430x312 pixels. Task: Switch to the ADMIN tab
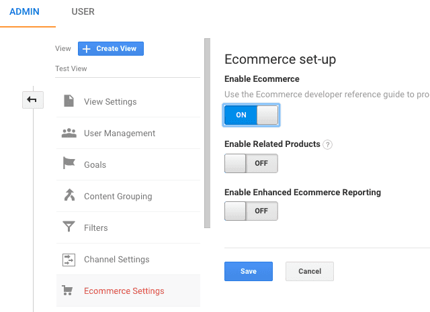tap(24, 12)
